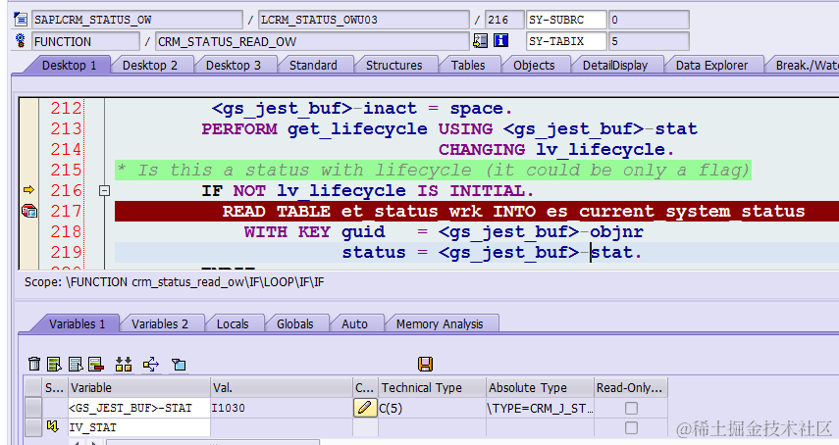Click the yellow lightning icon beside IV_STAT
This screenshot has height=445, width=839.
pyautogui.click(x=52, y=426)
